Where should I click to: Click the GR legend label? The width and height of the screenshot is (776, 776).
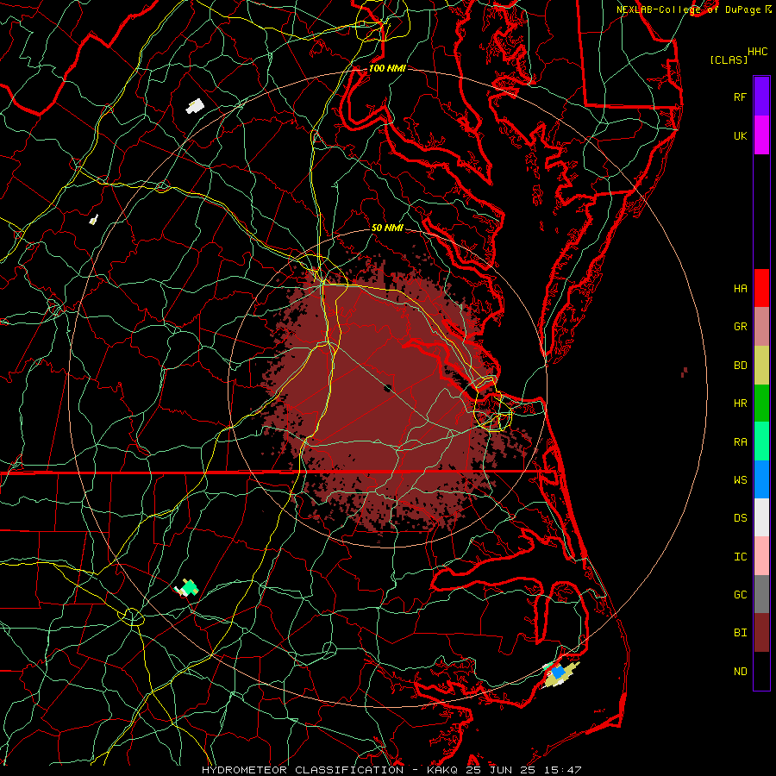741,327
